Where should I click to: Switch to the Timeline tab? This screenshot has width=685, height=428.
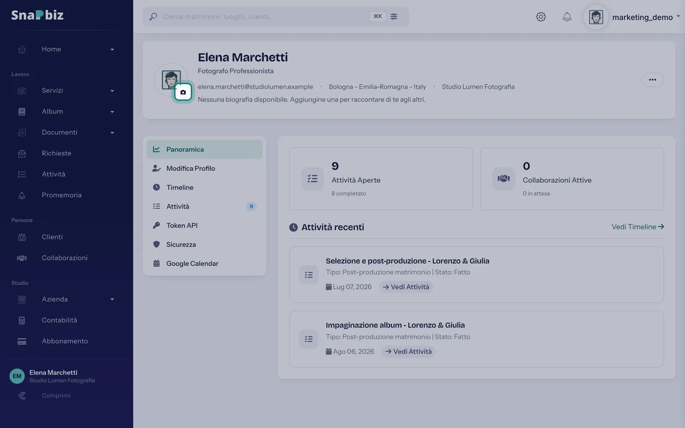[x=204, y=187]
